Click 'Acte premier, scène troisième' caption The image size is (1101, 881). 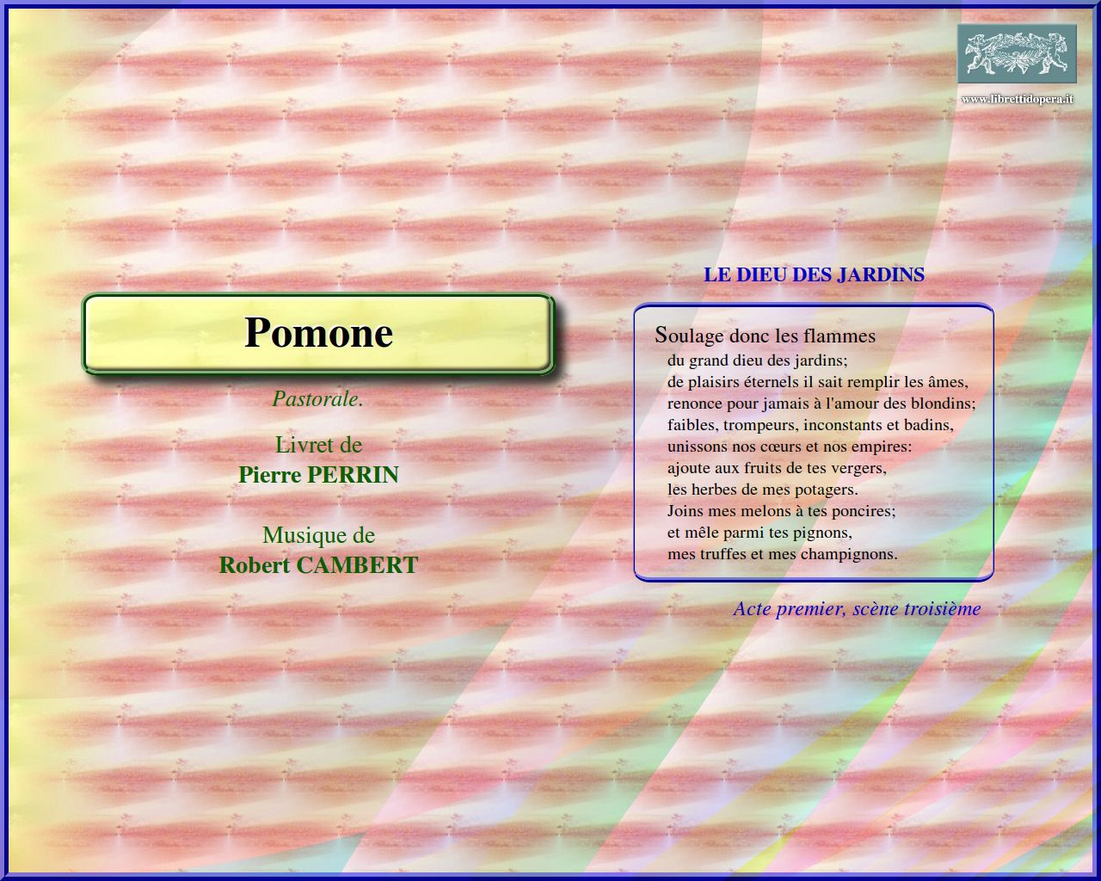[856, 609]
